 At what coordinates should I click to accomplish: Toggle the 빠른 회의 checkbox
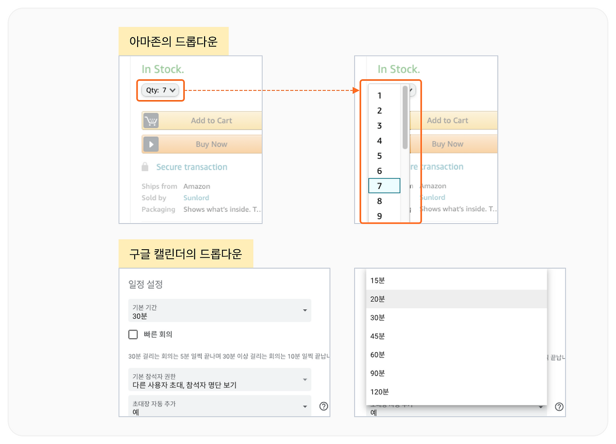click(x=133, y=334)
